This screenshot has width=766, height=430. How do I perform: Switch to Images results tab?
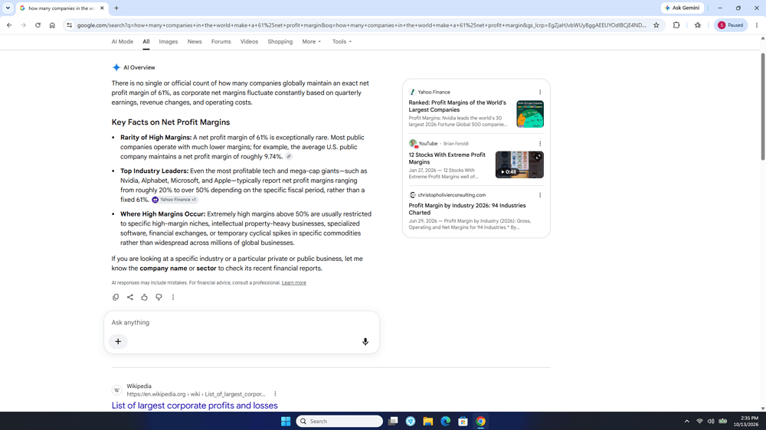tap(168, 42)
